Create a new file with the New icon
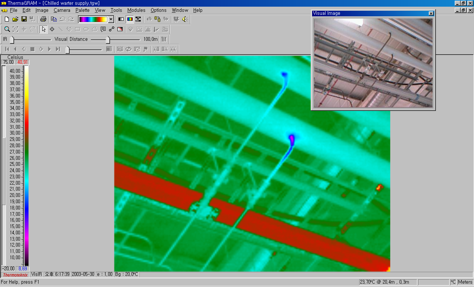The width and height of the screenshot is (474, 287). 7,19
